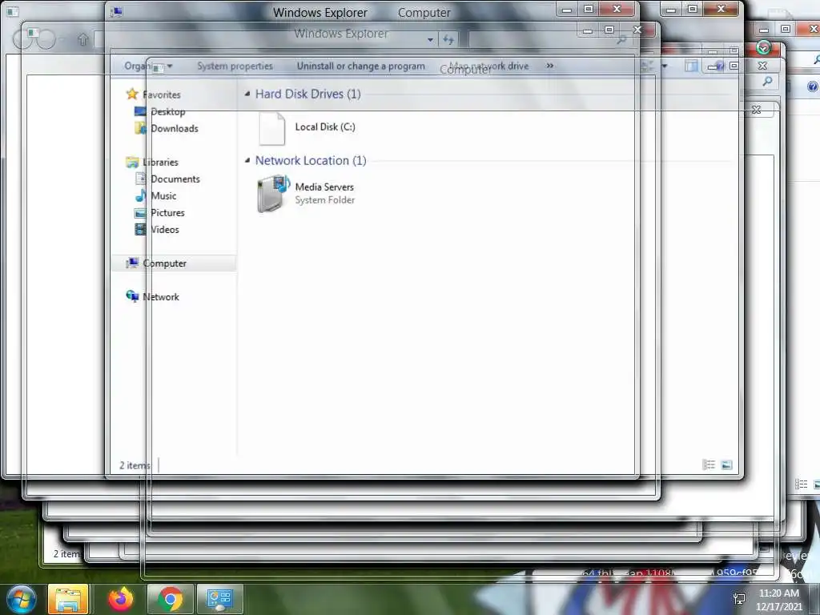Switch to details view in front window status bar
This screenshot has height=615, width=820.
[x=709, y=465]
